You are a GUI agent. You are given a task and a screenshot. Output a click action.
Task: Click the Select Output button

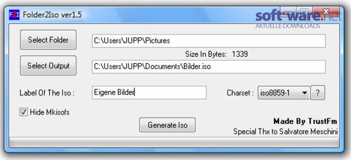pyautogui.click(x=48, y=66)
